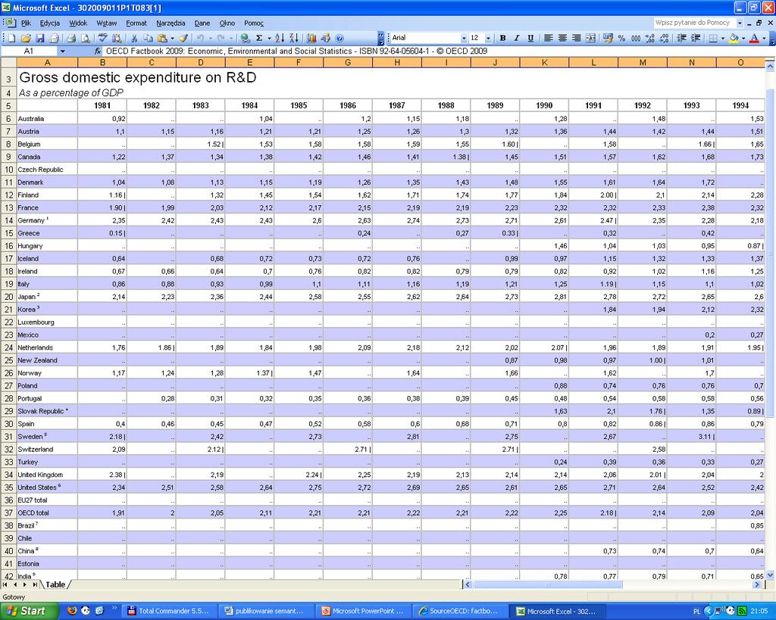This screenshot has height=620, width=776.
Task: Open the font name dropdown showing Arial
Action: (464, 38)
